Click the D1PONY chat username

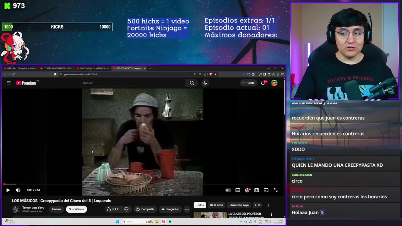coord(297,206)
